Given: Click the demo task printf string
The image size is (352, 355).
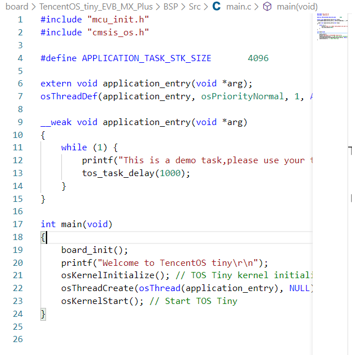Looking at the screenshot, I should click(x=216, y=160).
